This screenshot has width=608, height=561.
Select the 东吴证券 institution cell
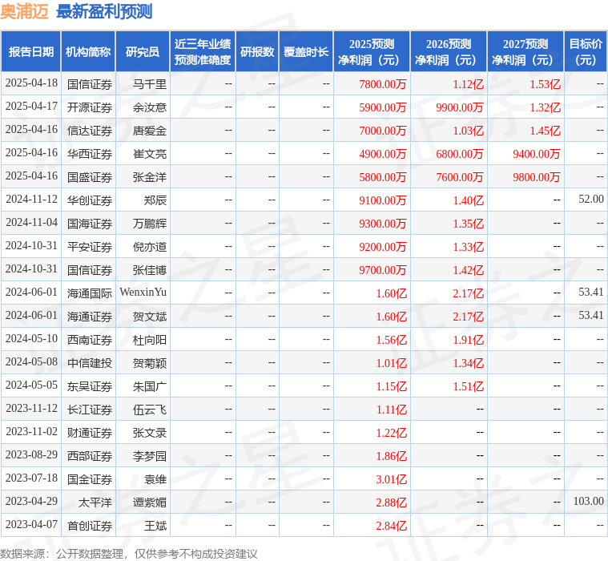90,386
